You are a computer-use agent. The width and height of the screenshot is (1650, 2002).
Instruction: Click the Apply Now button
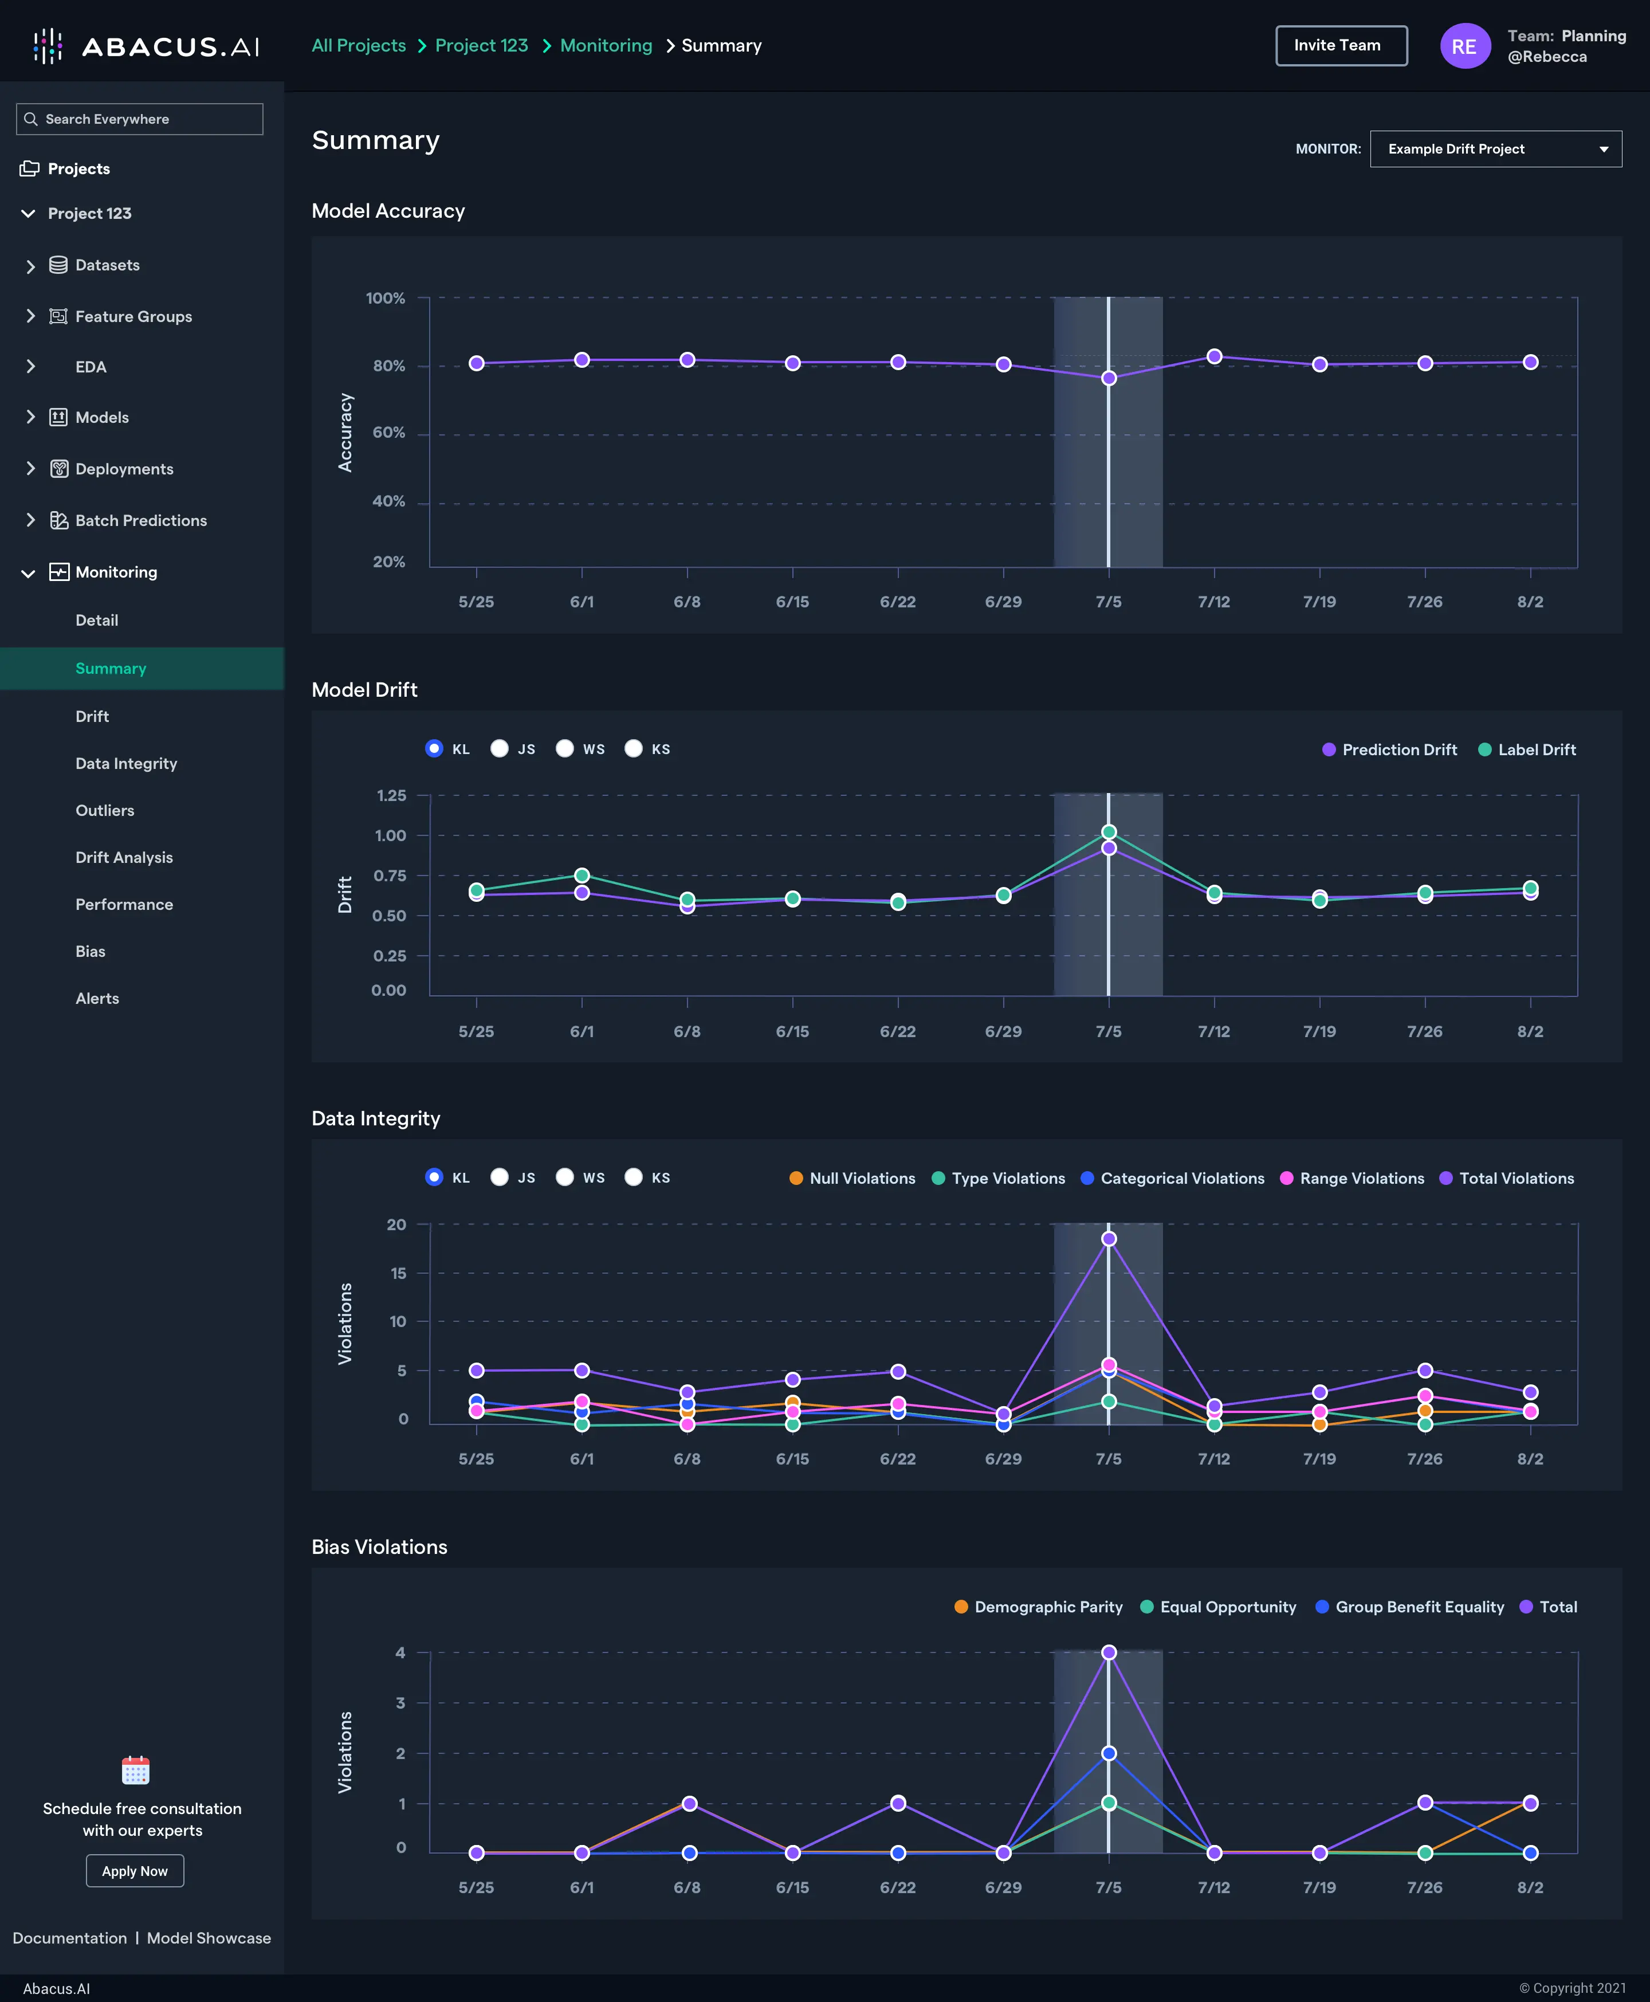coord(134,1871)
